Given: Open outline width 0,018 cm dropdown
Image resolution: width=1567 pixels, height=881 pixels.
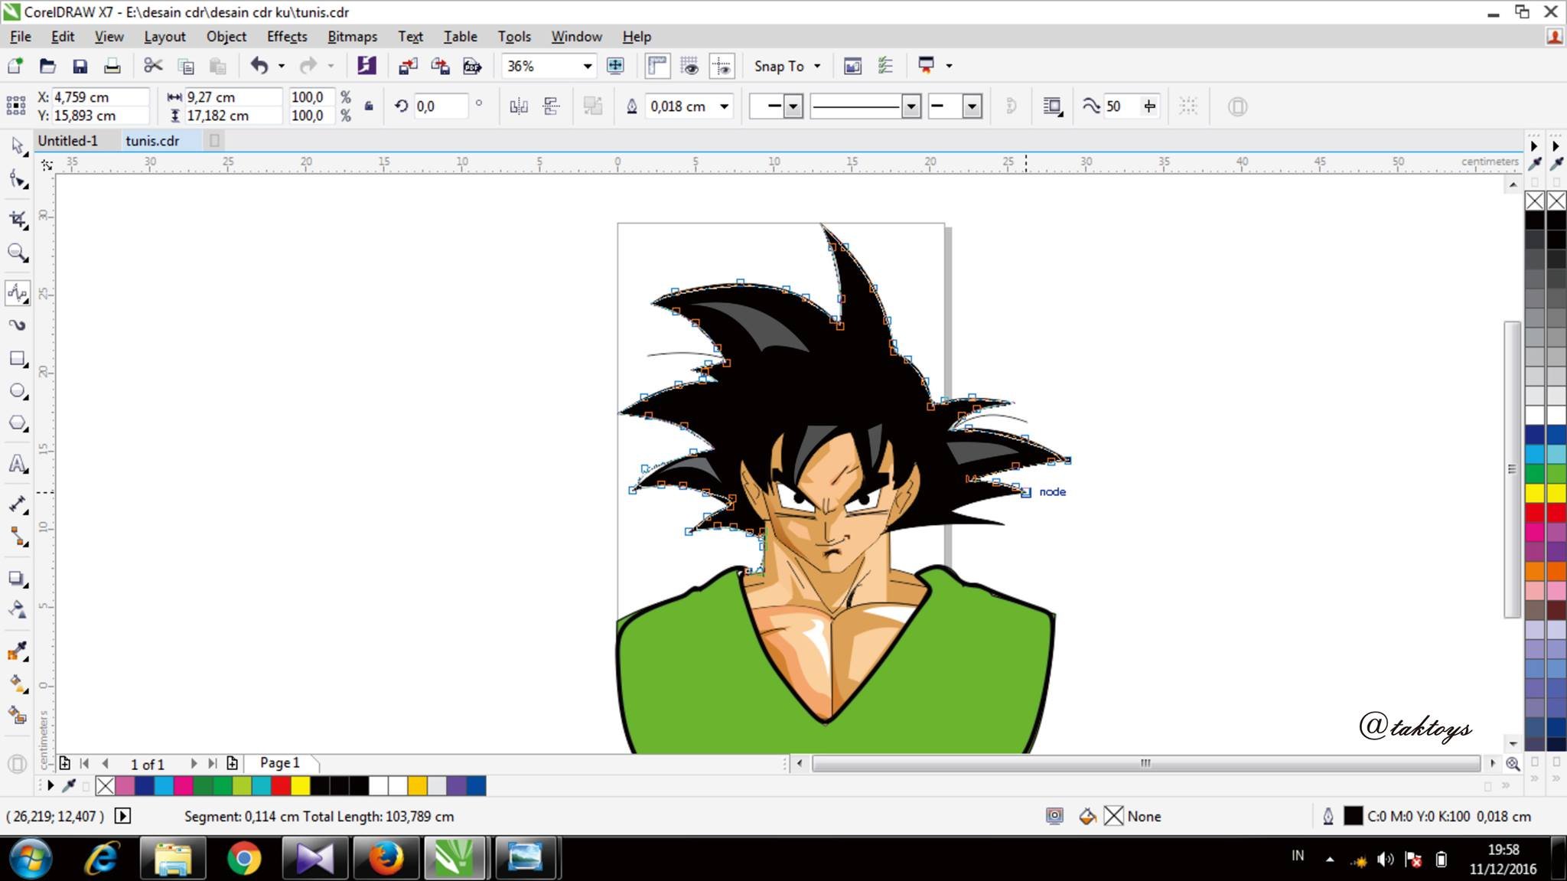Looking at the screenshot, I should pyautogui.click(x=723, y=106).
